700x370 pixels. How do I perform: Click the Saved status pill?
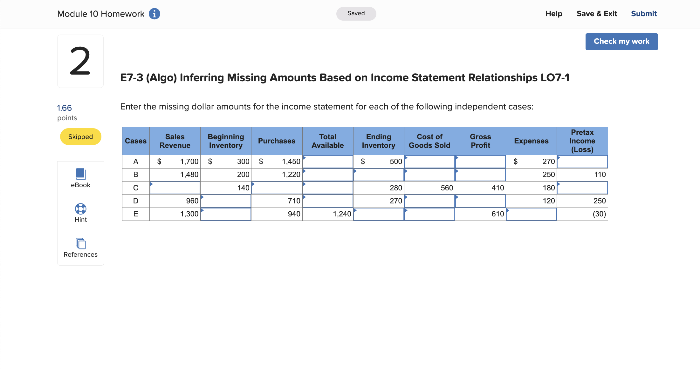(356, 14)
